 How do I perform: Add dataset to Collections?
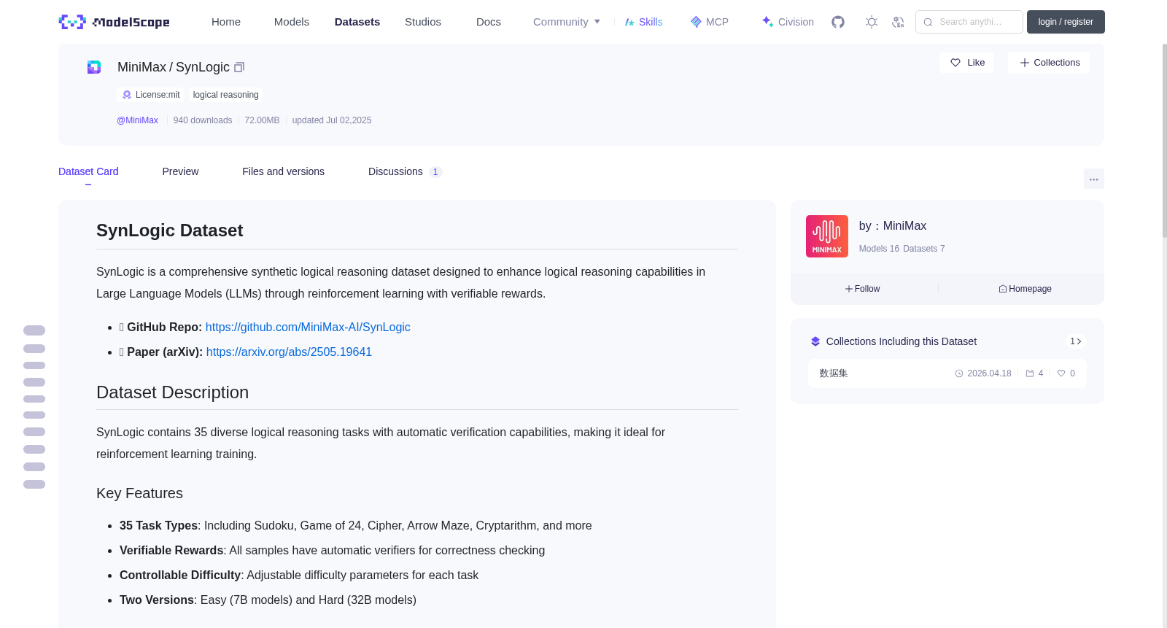tap(1049, 63)
